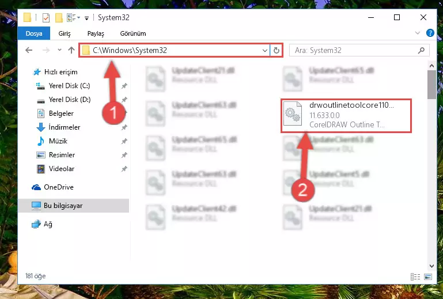
Task: Open recent locations dropdown arrow
Action: coord(59,50)
